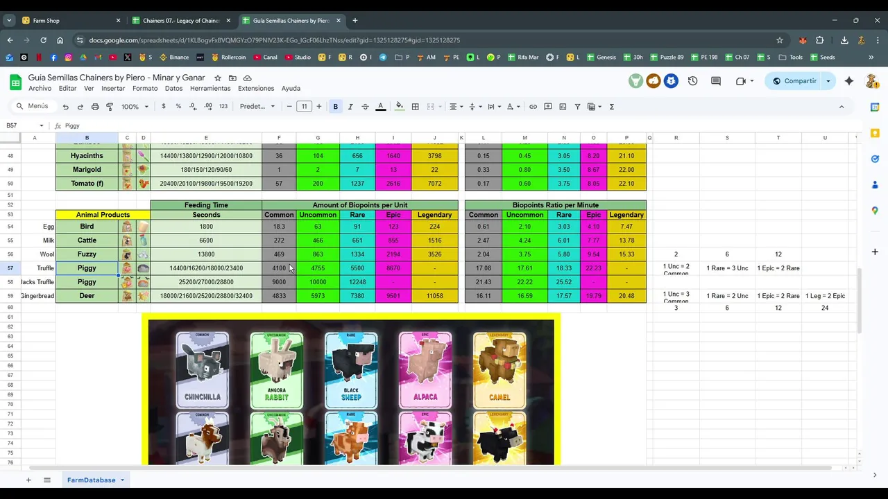Open the Extensiones menu
The image size is (888, 499).
[256, 89]
